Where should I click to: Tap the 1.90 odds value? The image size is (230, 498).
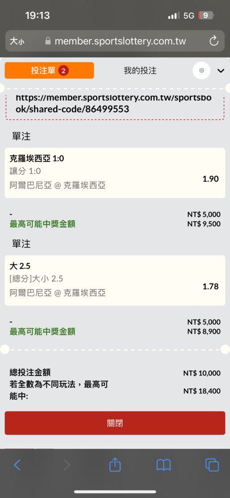click(x=211, y=179)
